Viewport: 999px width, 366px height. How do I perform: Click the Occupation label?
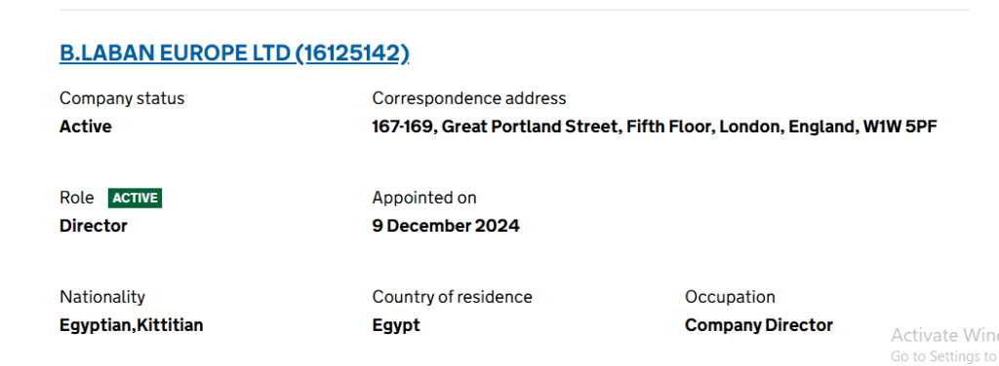point(730,297)
